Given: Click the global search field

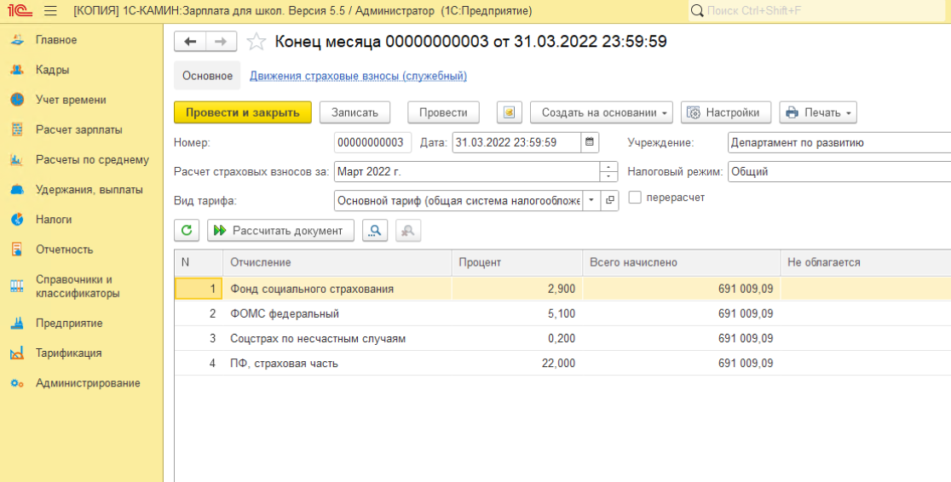Looking at the screenshot, I should pyautogui.click(x=816, y=11).
